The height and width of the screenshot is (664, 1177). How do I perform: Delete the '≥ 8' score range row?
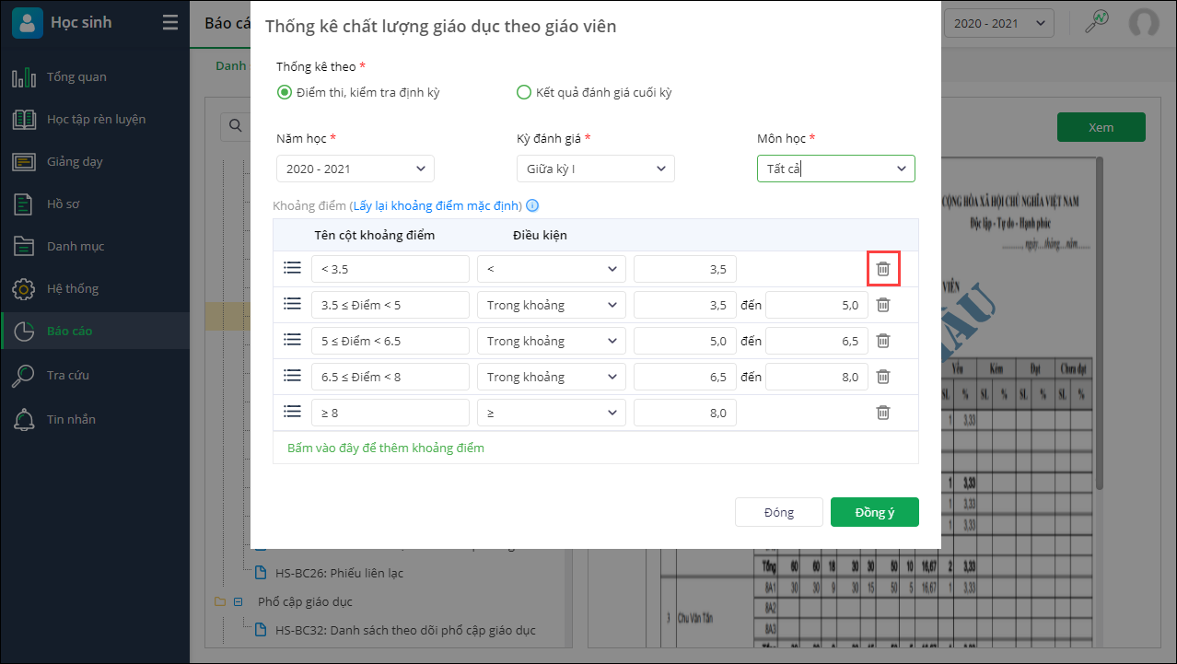[x=882, y=413]
